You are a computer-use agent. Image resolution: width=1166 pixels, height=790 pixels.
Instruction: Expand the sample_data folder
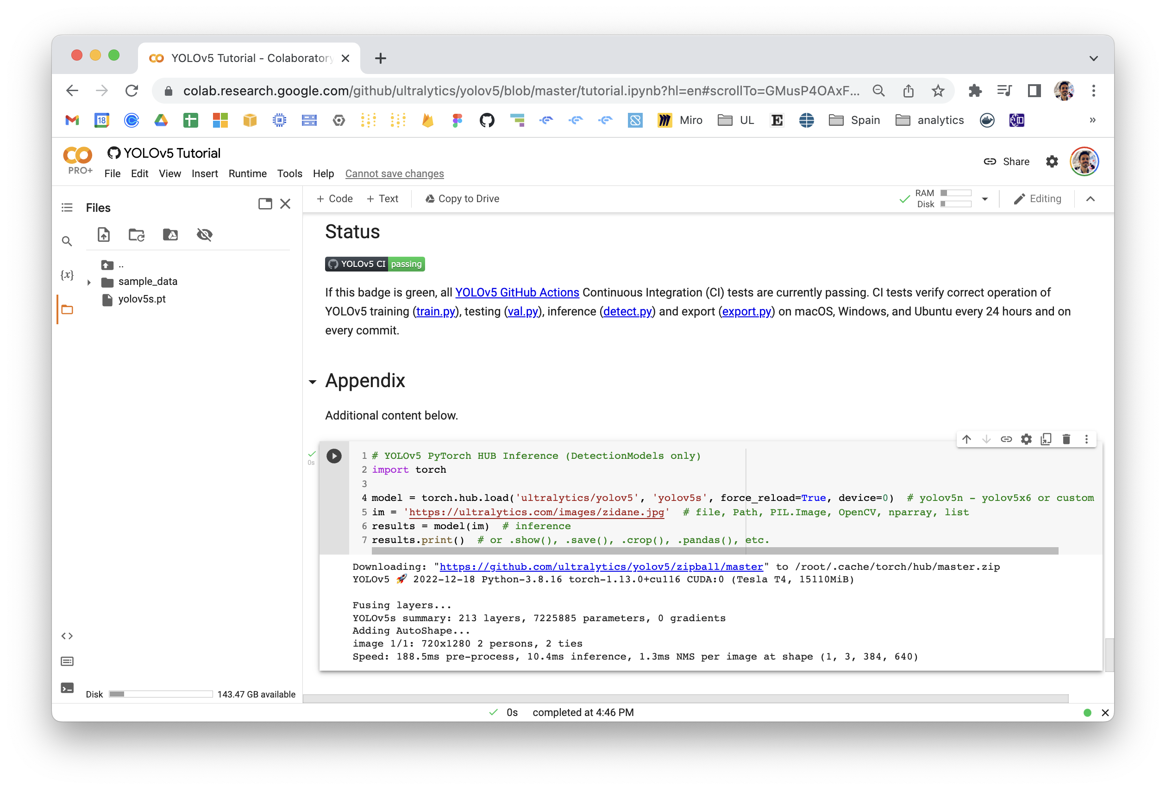click(x=89, y=282)
